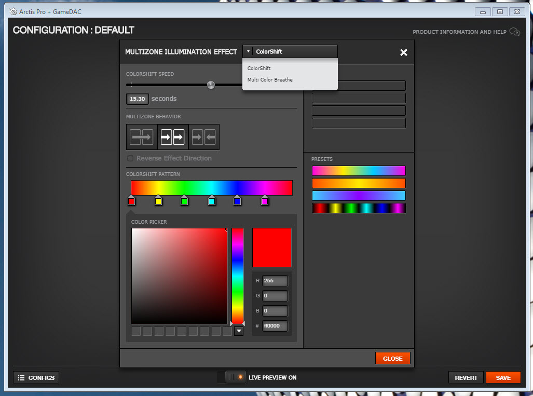The height and width of the screenshot is (396, 533).
Task: Enable Reverse Effect Direction checkbox
Action: pos(130,158)
